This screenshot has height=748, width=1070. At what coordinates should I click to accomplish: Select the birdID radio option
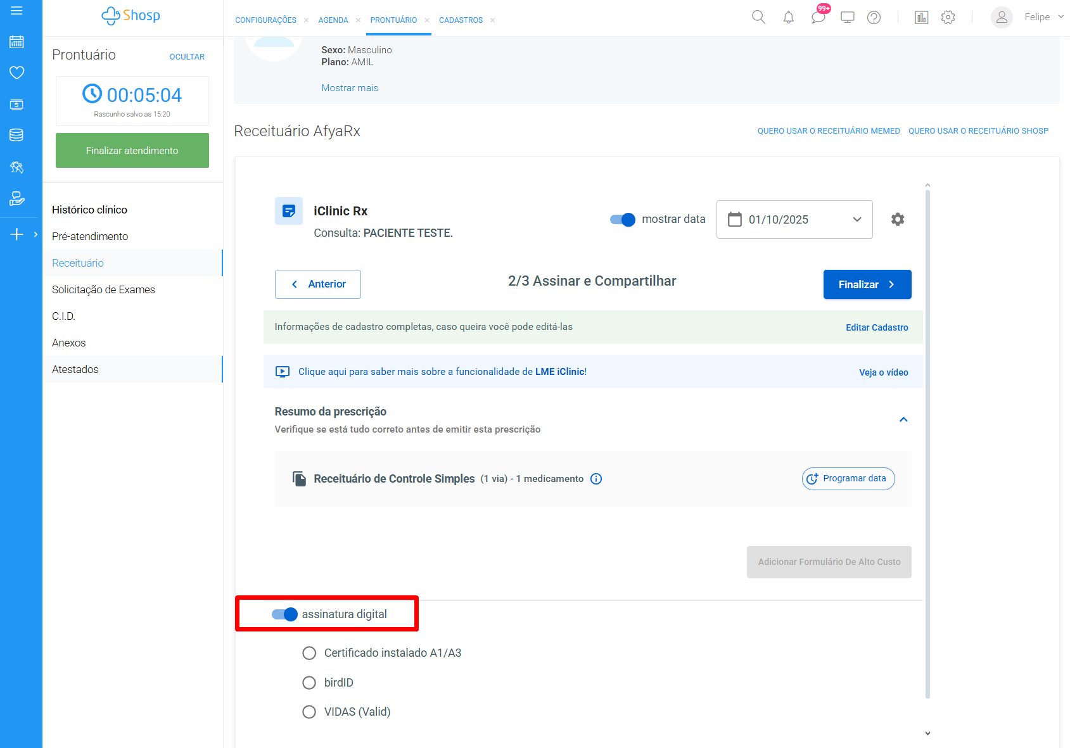coord(309,683)
